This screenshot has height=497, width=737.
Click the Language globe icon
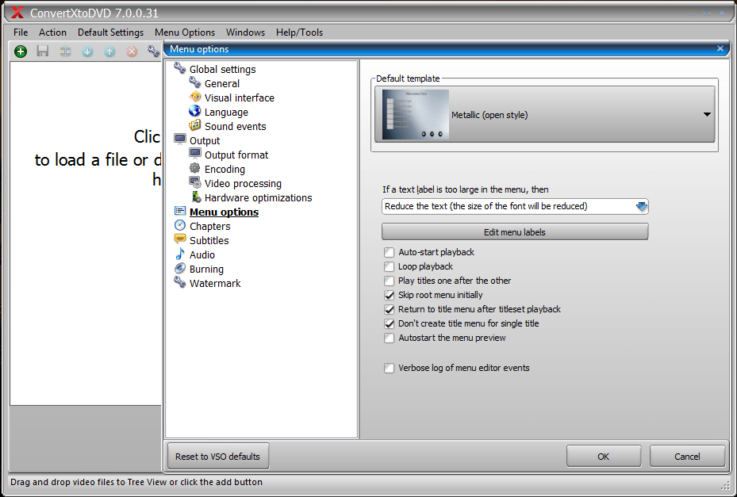(194, 111)
